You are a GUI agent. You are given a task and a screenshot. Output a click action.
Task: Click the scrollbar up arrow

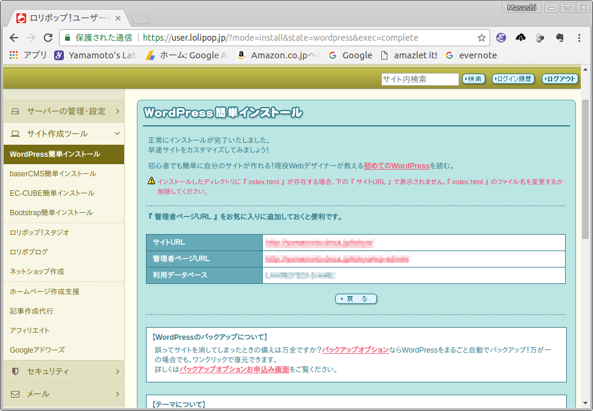coord(586,69)
